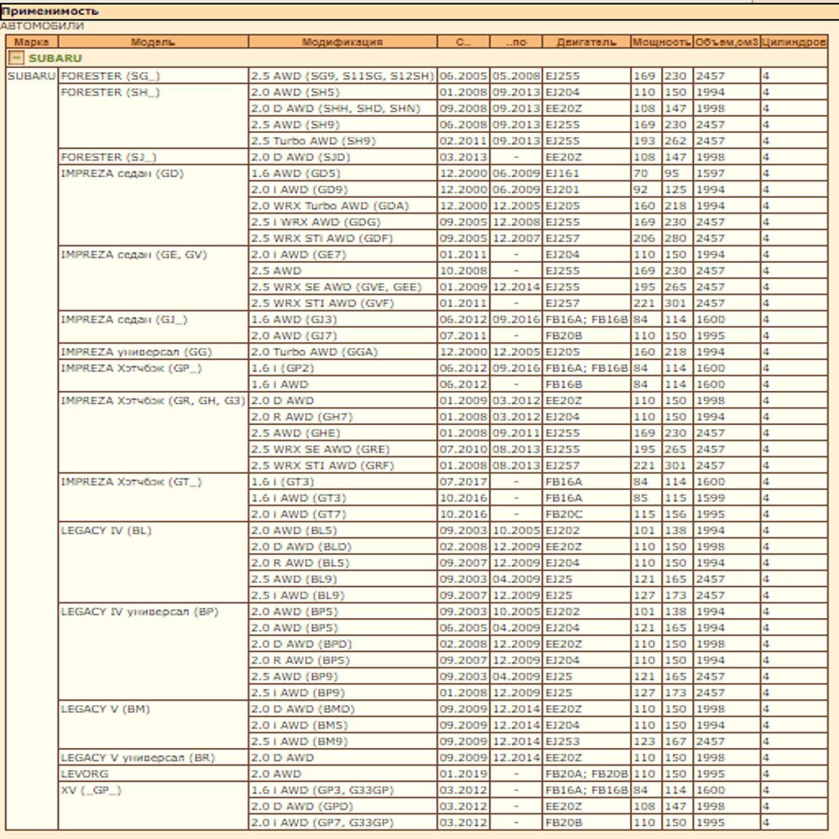Sort by the Марка column header
This screenshot has width=839, height=839.
(31, 42)
